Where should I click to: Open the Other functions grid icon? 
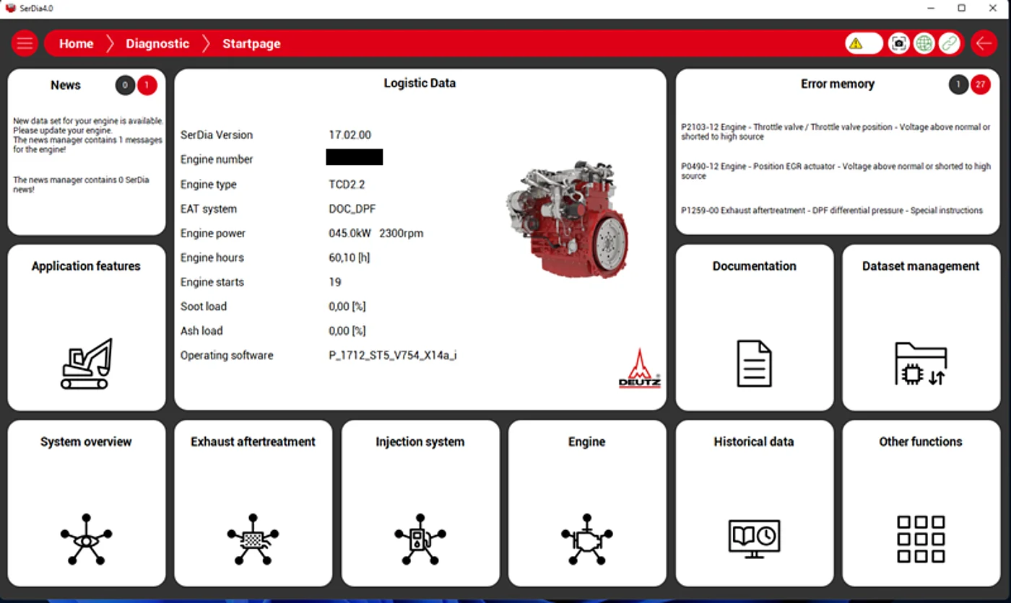click(921, 538)
